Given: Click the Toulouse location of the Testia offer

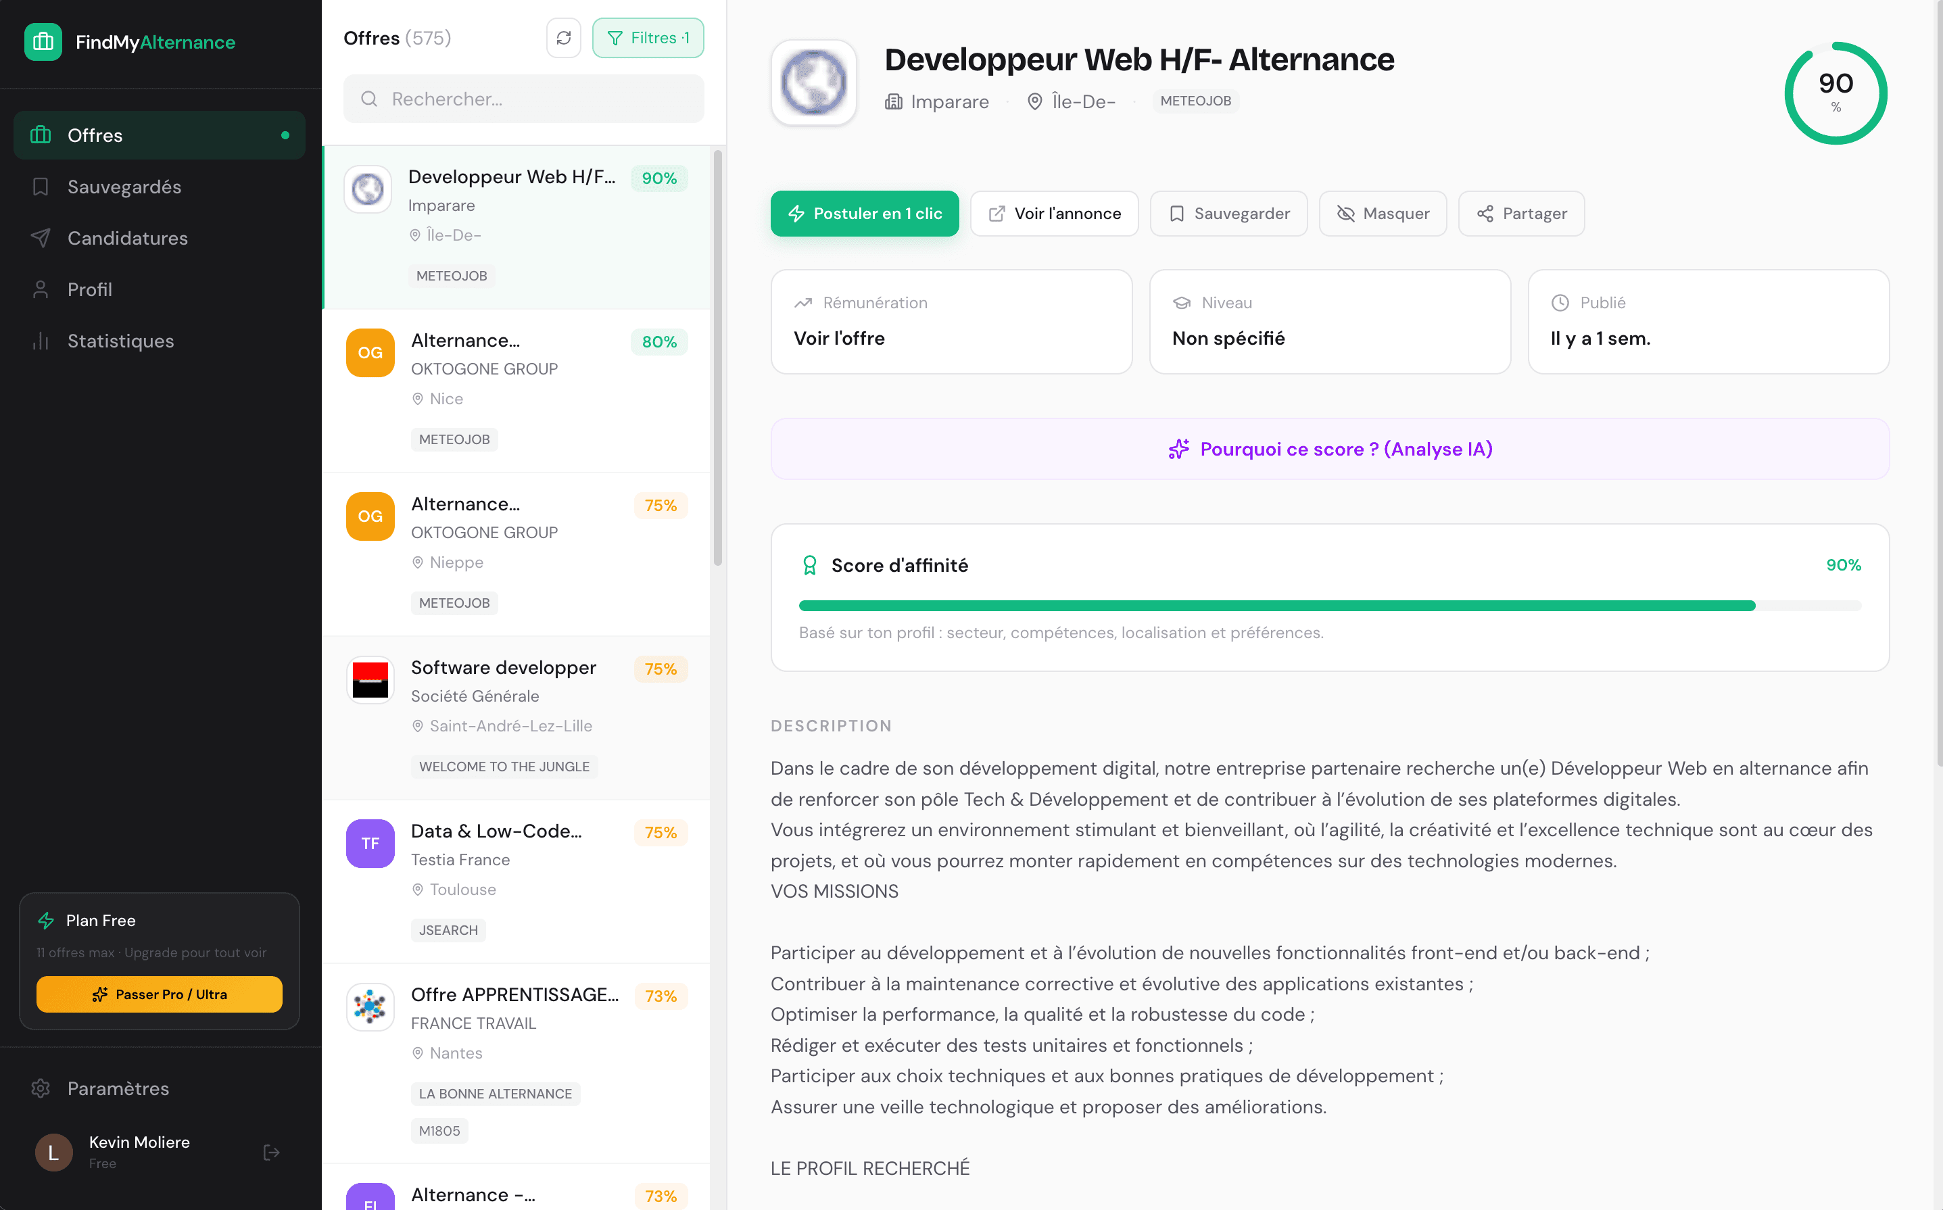Looking at the screenshot, I should [x=462, y=889].
